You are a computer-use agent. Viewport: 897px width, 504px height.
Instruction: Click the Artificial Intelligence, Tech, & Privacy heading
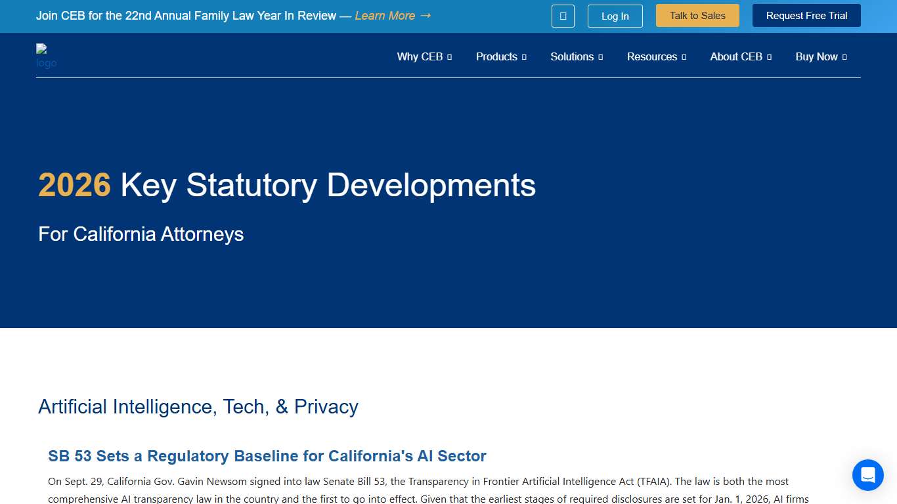tap(198, 407)
